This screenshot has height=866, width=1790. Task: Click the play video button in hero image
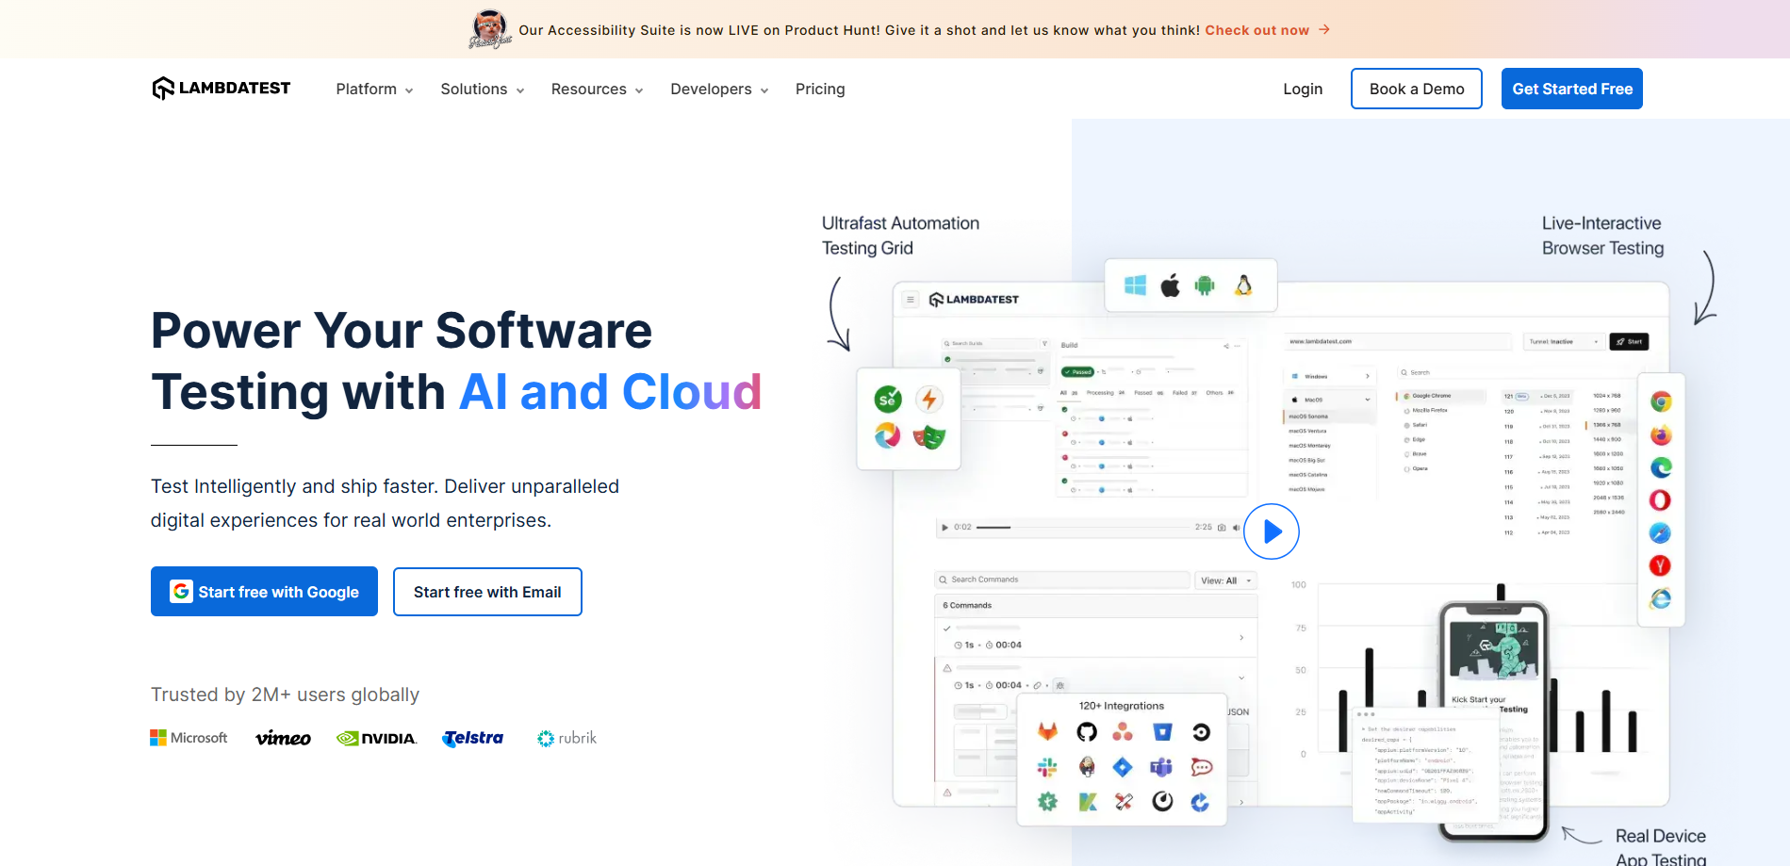(x=1271, y=531)
